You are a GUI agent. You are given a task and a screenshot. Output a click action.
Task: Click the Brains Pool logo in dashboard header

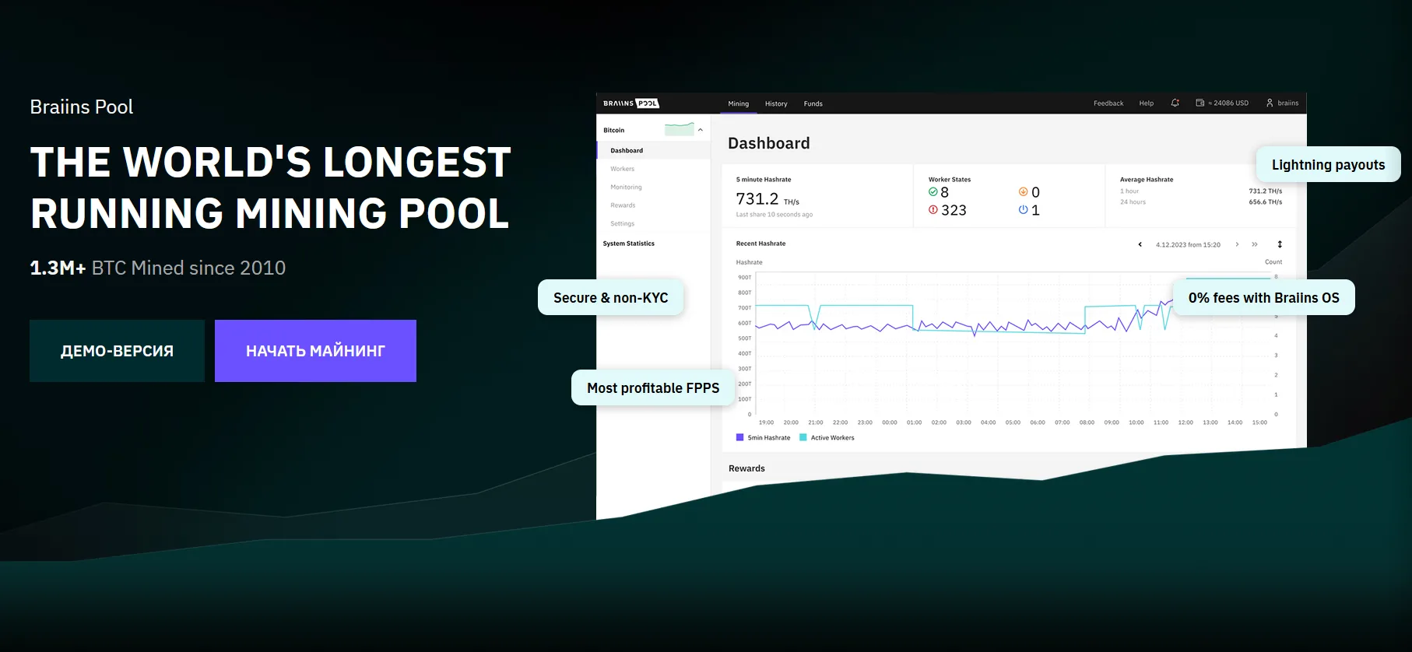tap(631, 103)
